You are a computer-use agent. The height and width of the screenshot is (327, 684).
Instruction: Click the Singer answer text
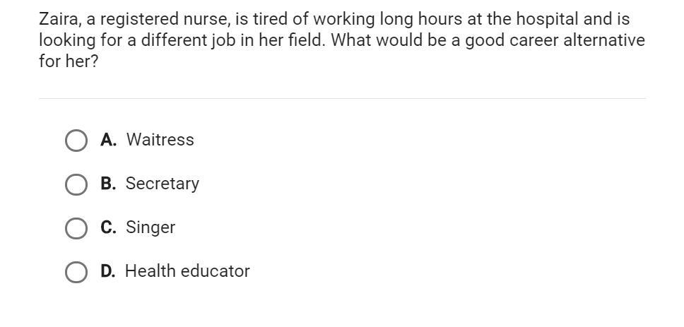pos(151,228)
